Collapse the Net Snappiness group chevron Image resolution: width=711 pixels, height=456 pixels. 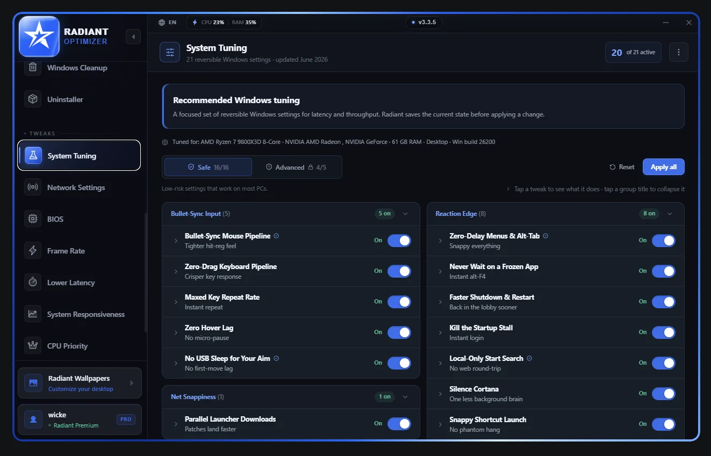(x=405, y=397)
